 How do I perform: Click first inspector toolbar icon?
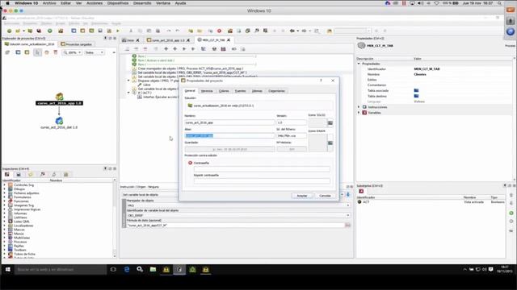[x=7, y=174]
